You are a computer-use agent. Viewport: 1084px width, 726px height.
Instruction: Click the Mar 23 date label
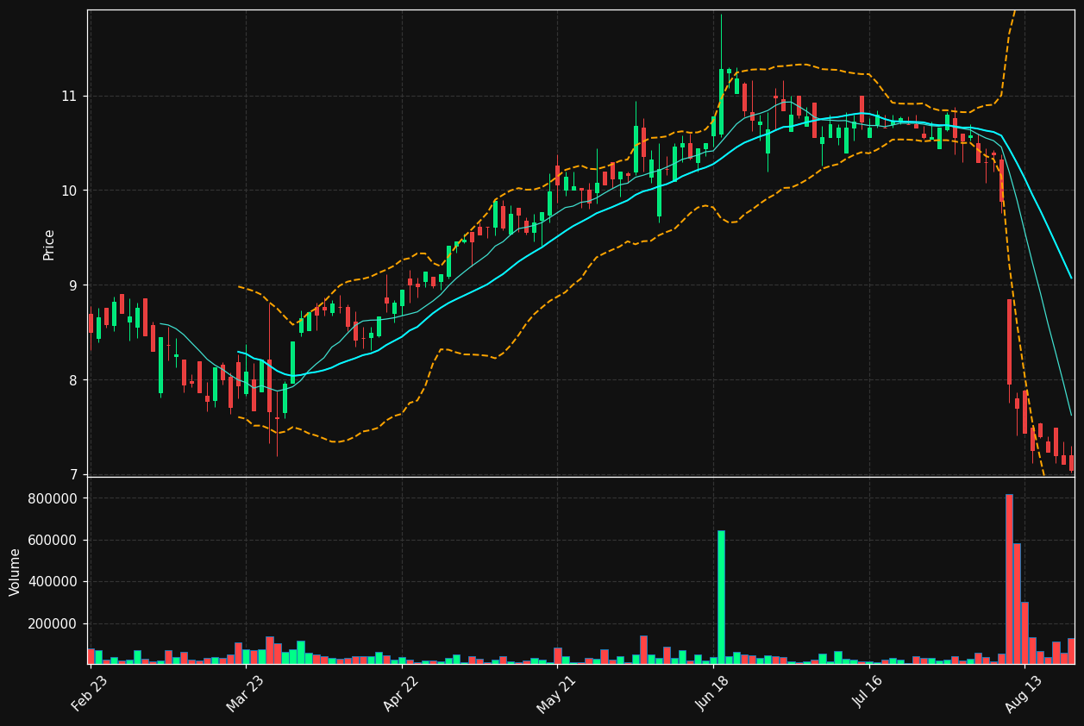245,692
